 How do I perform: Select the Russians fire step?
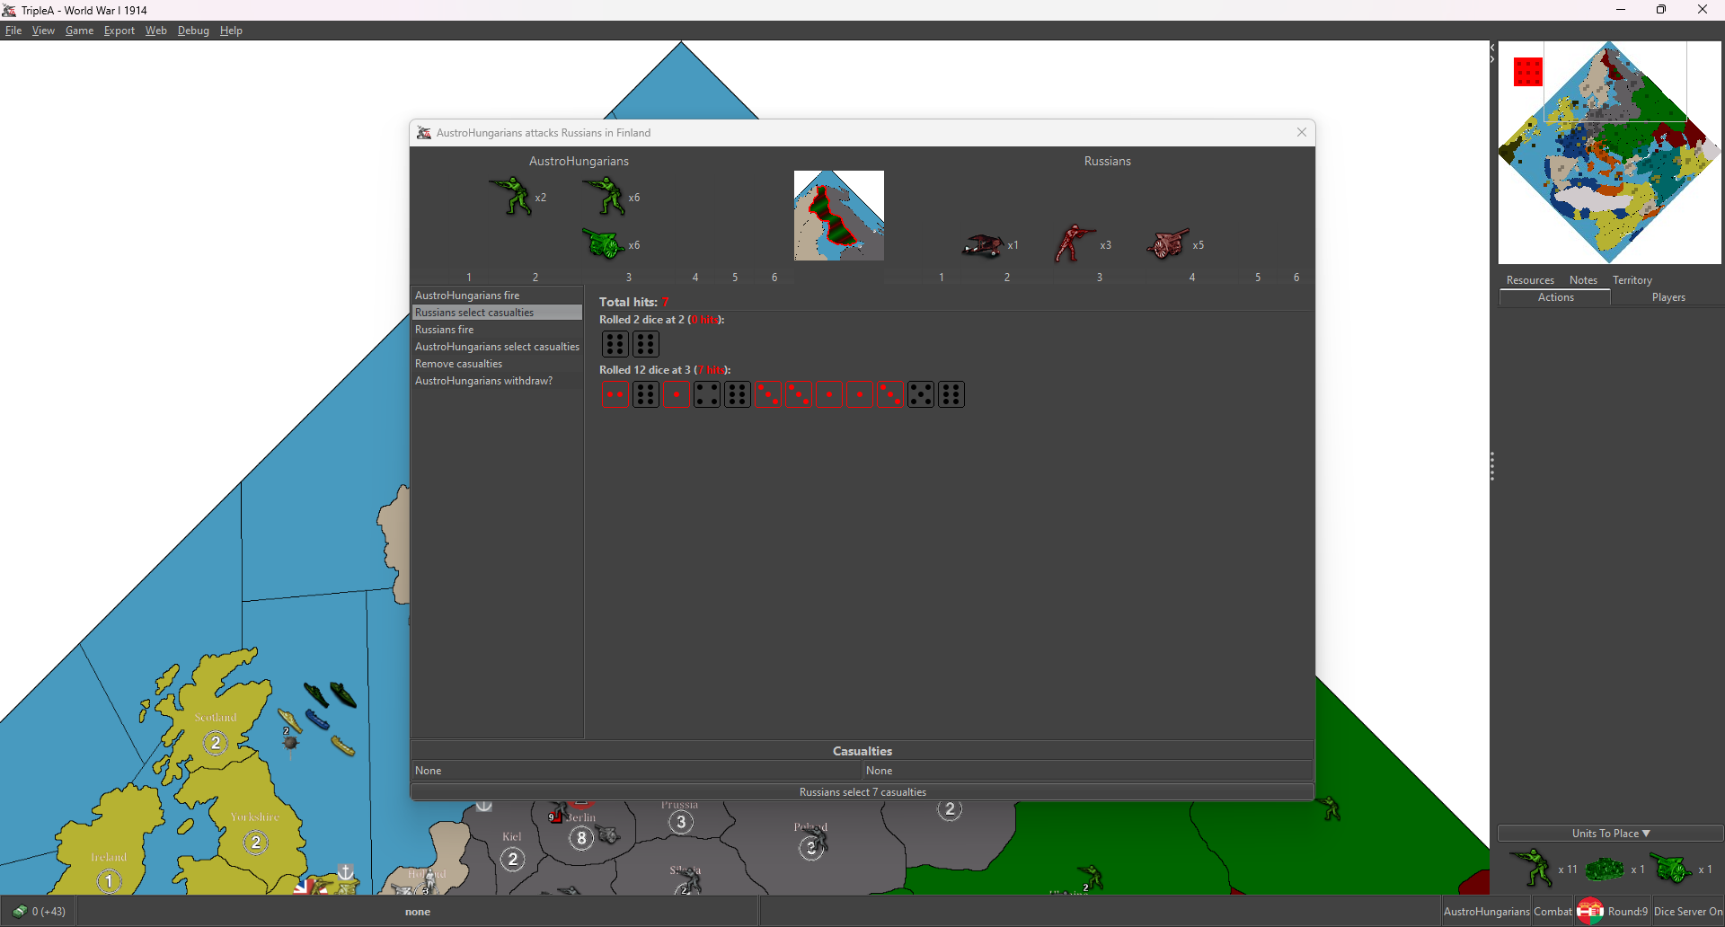497,330
